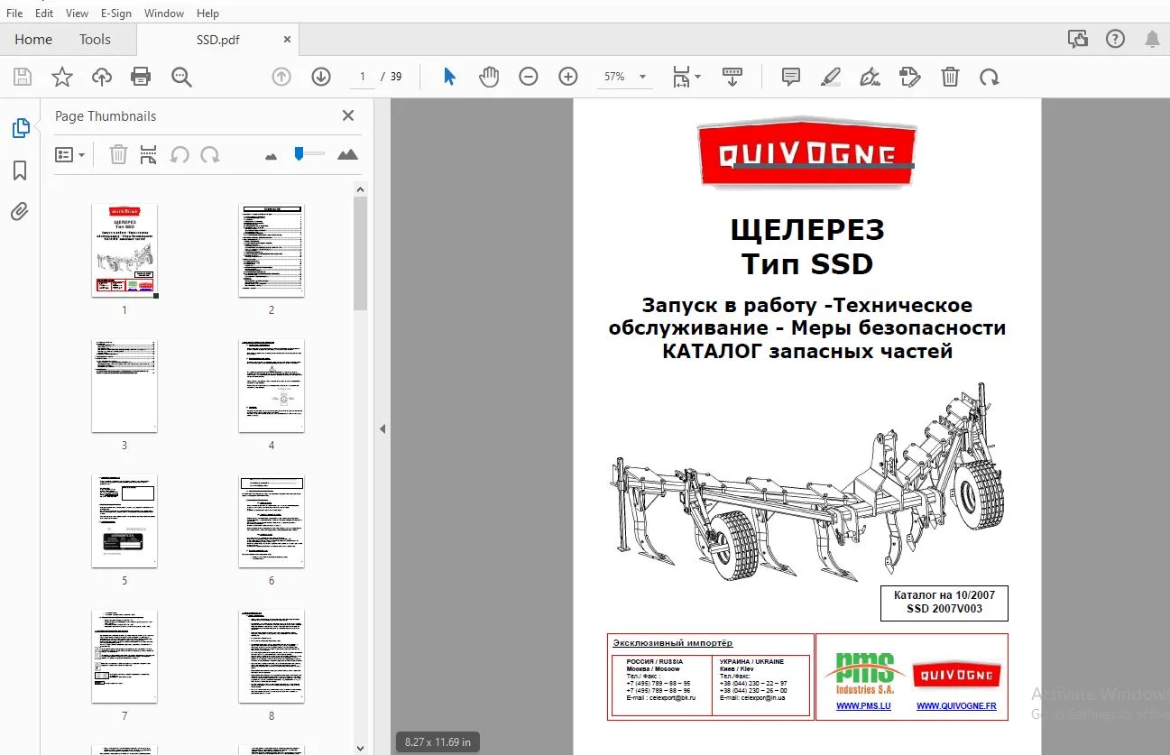This screenshot has width=1170, height=755.
Task: Select page 2 thumbnail
Action: (272, 251)
